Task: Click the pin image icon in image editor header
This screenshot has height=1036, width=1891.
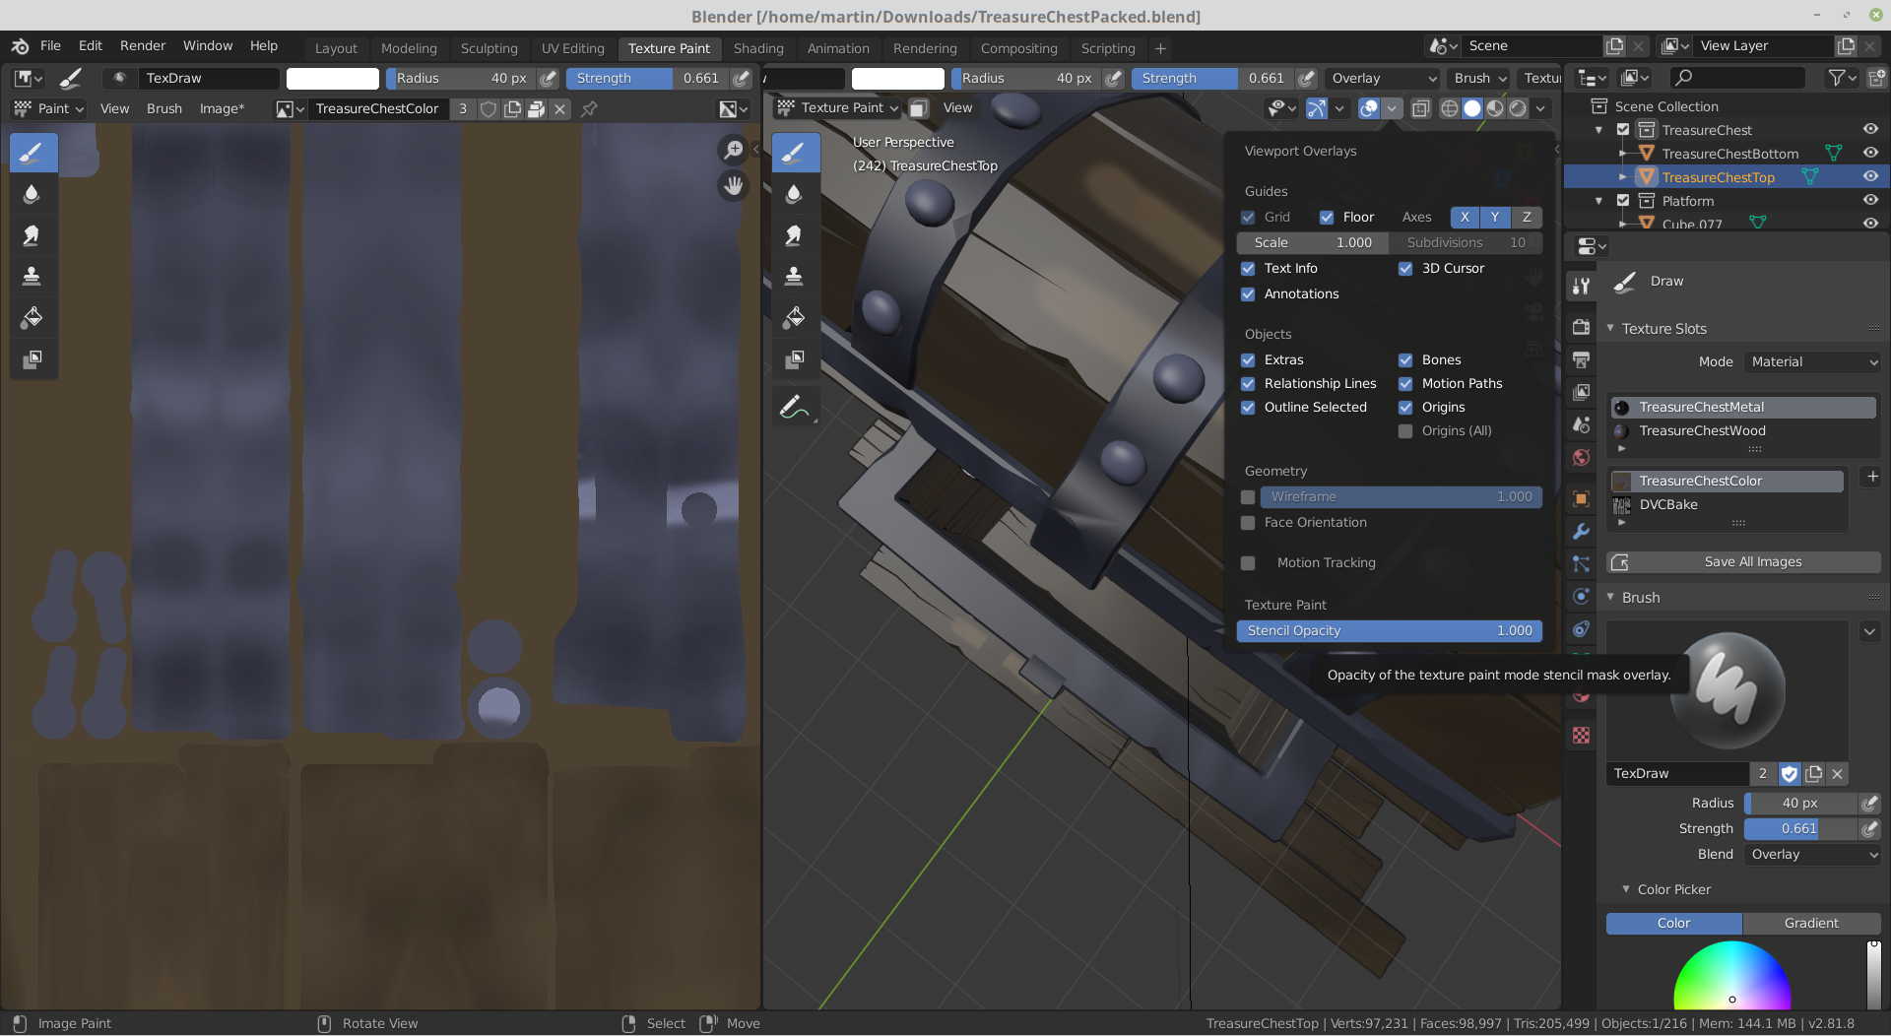Action: tap(589, 109)
